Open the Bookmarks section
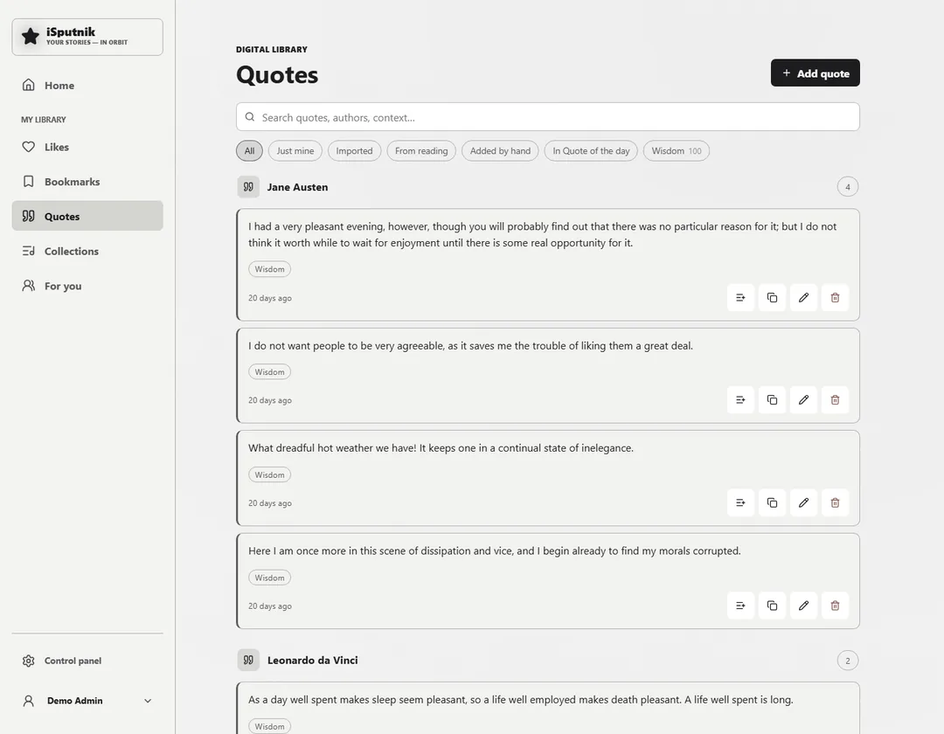944x734 pixels. 87,182
